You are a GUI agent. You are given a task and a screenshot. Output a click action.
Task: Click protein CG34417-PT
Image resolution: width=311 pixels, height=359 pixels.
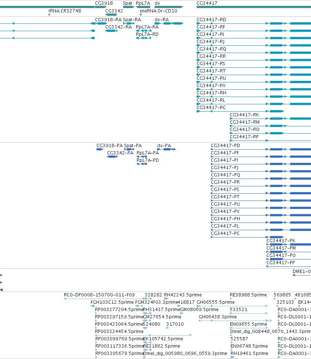pos(225,197)
